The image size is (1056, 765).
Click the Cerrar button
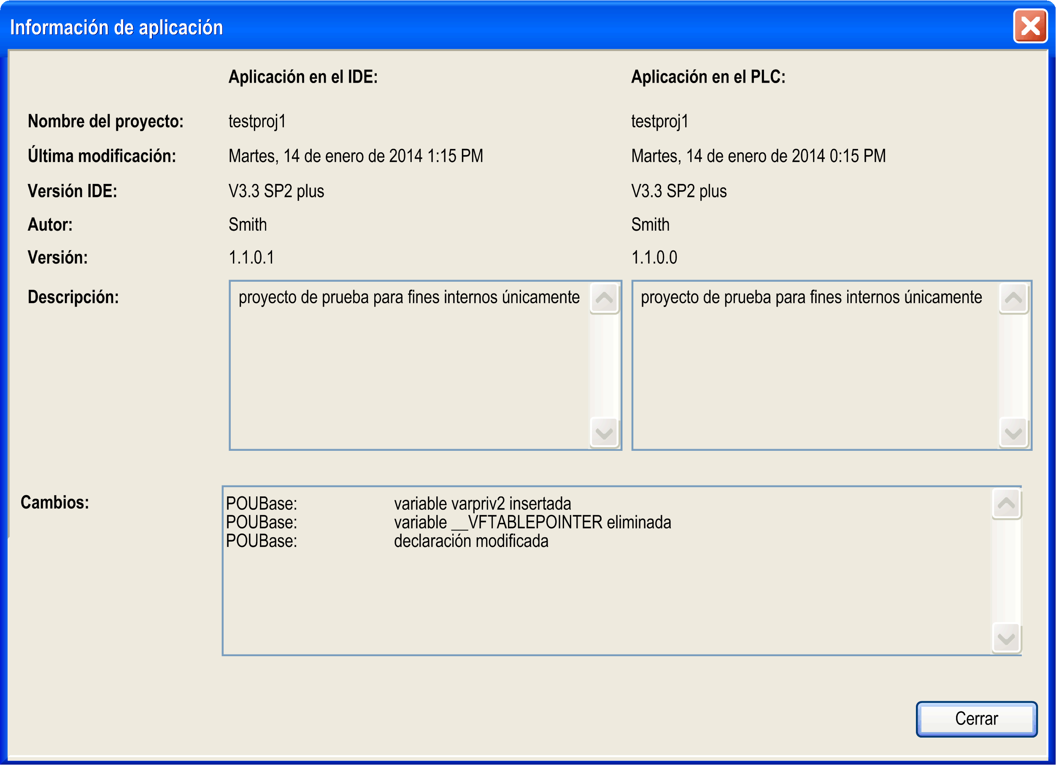(x=976, y=719)
